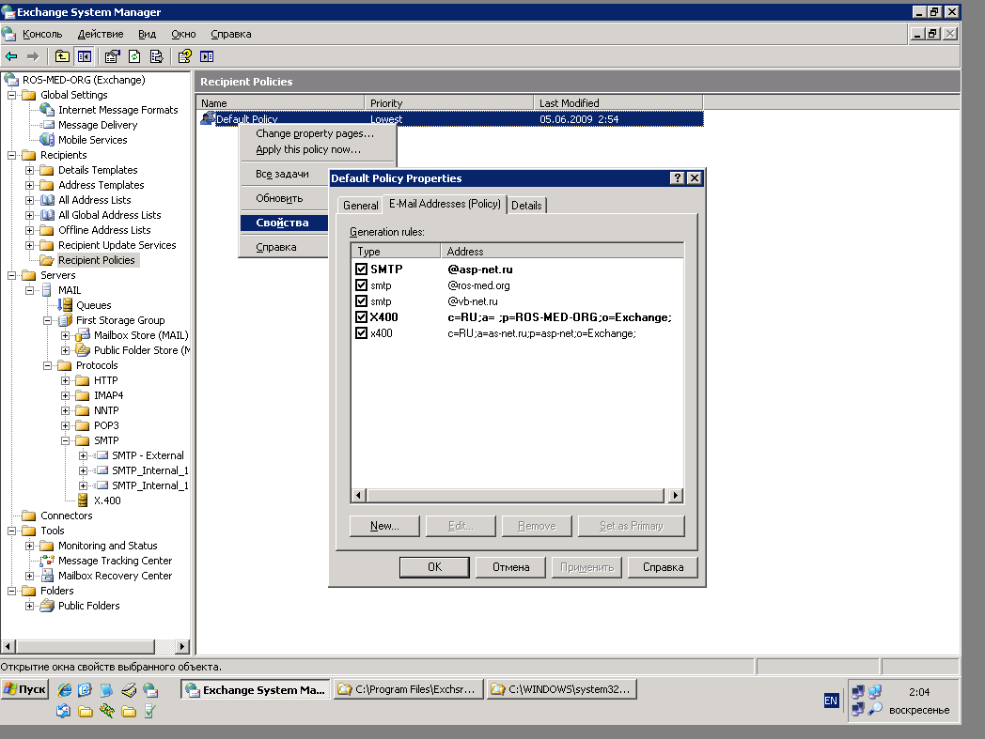The width and height of the screenshot is (985, 739).
Task: Click the dialog's question mark help button
Action: pyautogui.click(x=677, y=178)
